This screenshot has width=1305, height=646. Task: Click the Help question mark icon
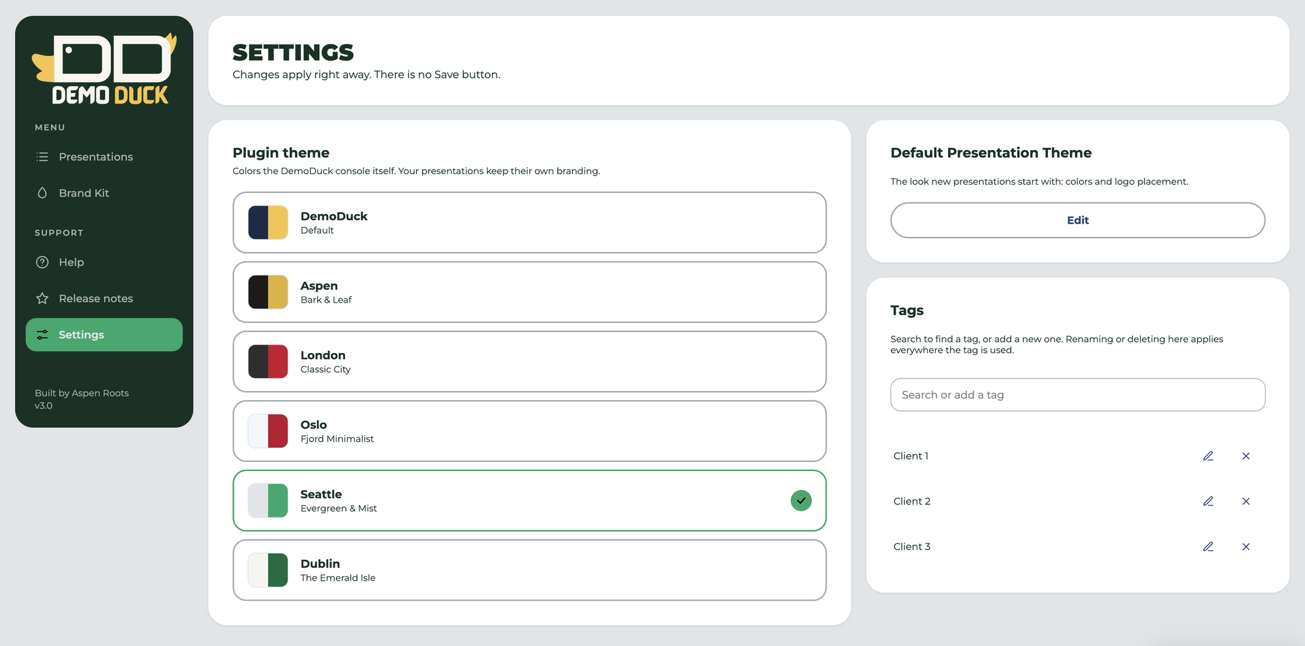(42, 262)
